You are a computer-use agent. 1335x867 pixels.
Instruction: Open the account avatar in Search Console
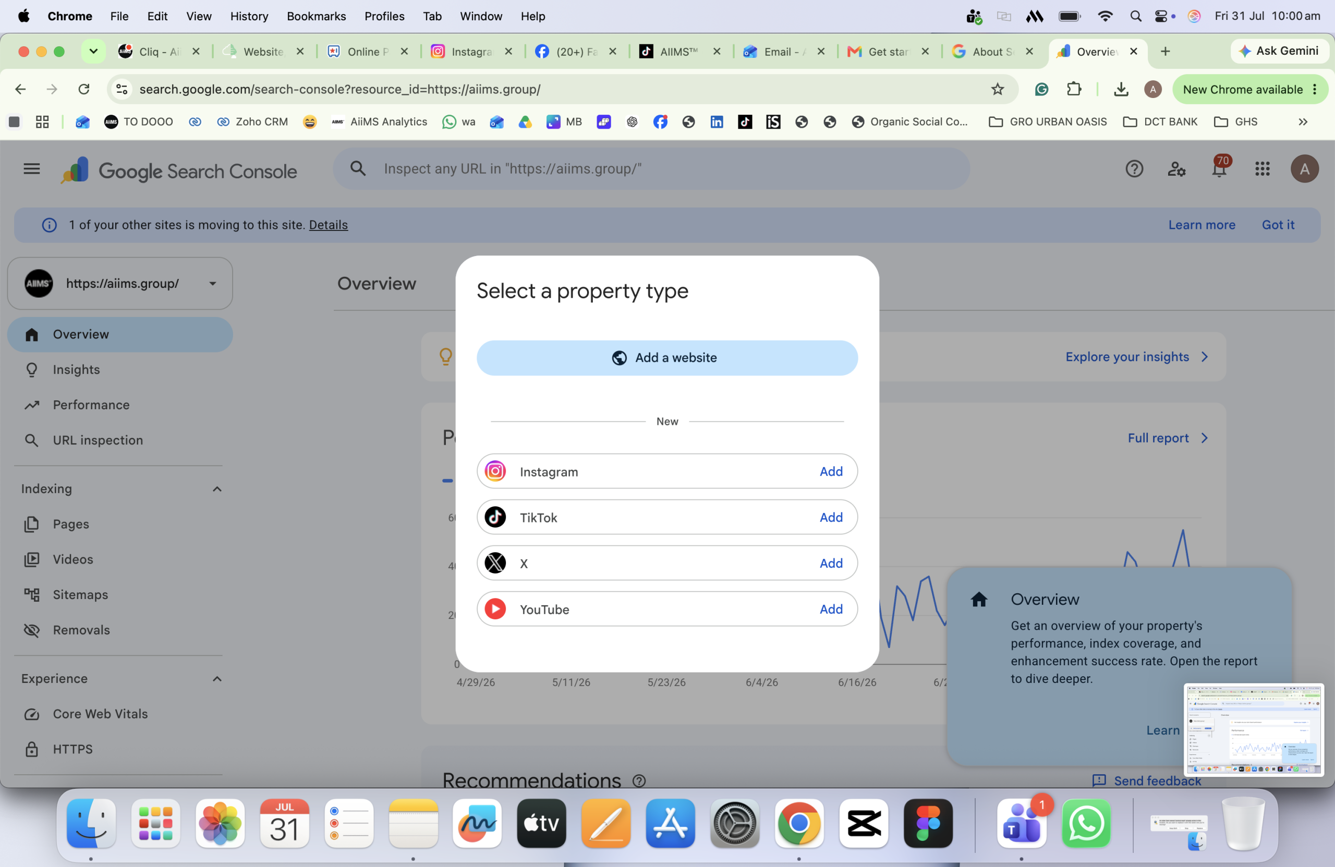point(1305,169)
